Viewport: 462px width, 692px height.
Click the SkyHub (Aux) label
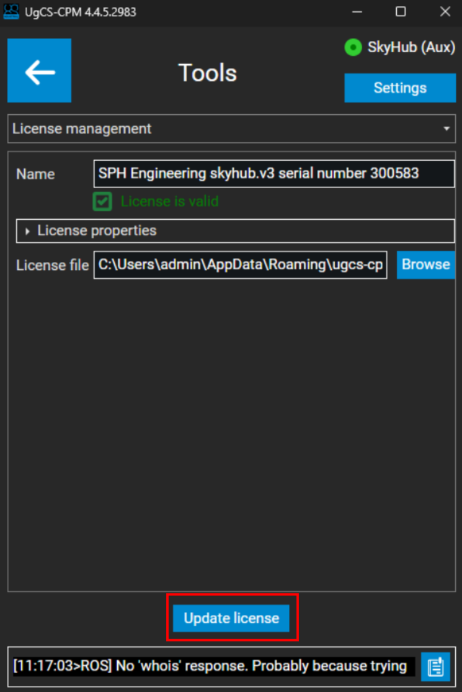(x=411, y=47)
